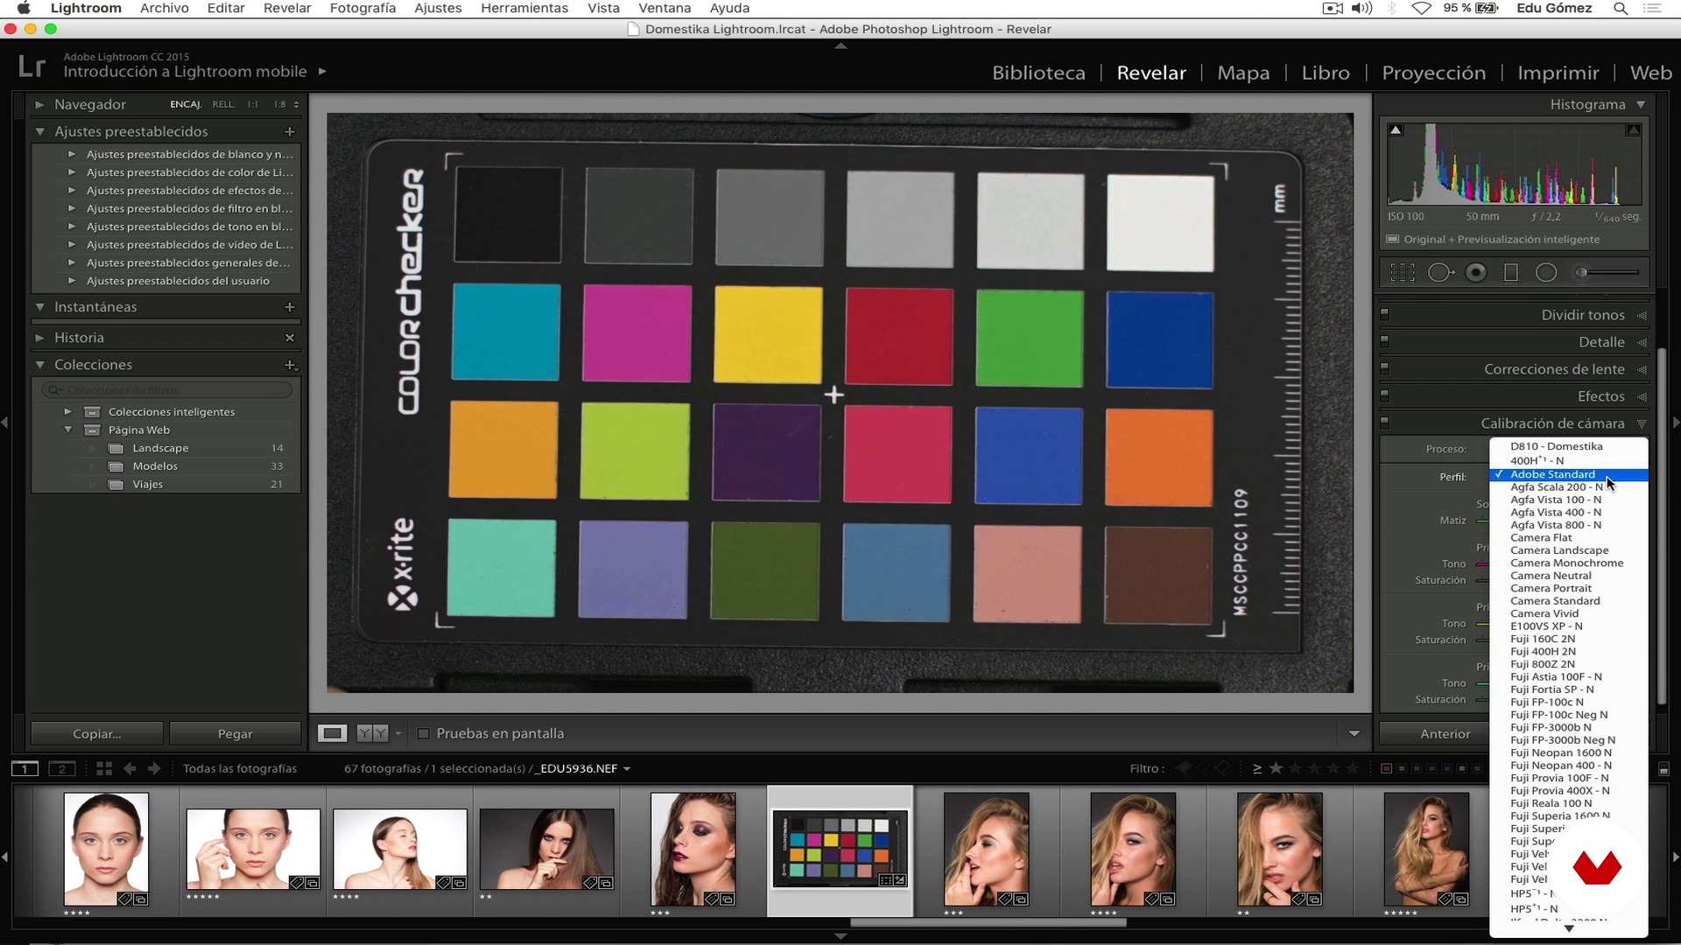
Task: Add a new collection with plus icon
Action: [x=290, y=365]
